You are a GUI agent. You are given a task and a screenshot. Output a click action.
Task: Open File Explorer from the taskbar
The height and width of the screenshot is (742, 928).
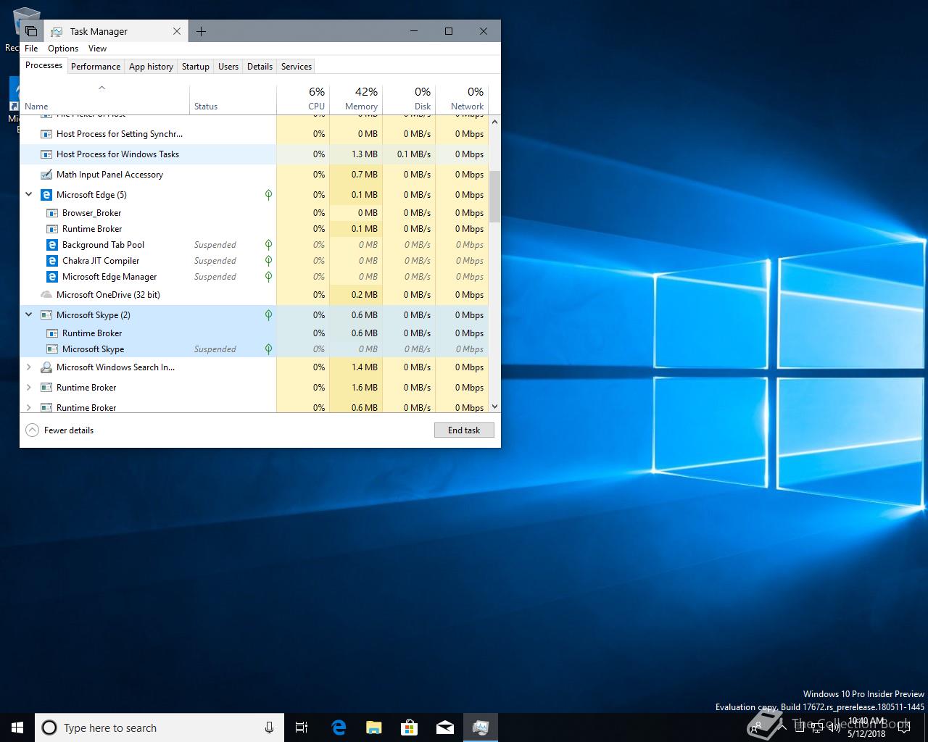coord(373,728)
